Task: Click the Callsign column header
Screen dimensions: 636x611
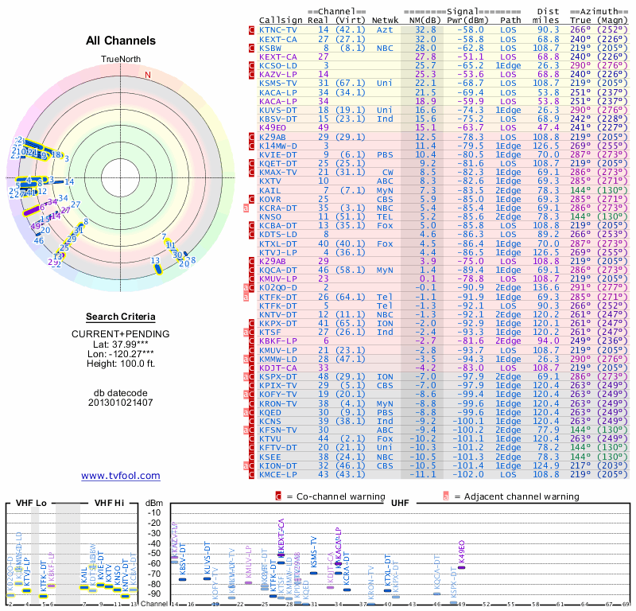Action: click(x=281, y=19)
